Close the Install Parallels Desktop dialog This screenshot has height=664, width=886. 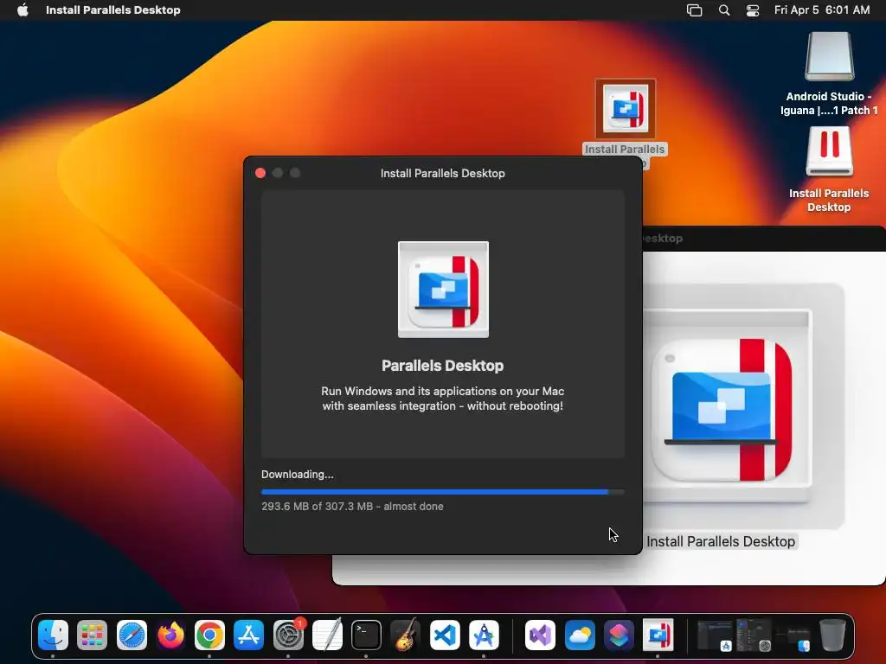pyautogui.click(x=260, y=173)
